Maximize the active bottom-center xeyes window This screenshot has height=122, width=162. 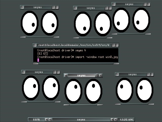[x=97, y=75]
